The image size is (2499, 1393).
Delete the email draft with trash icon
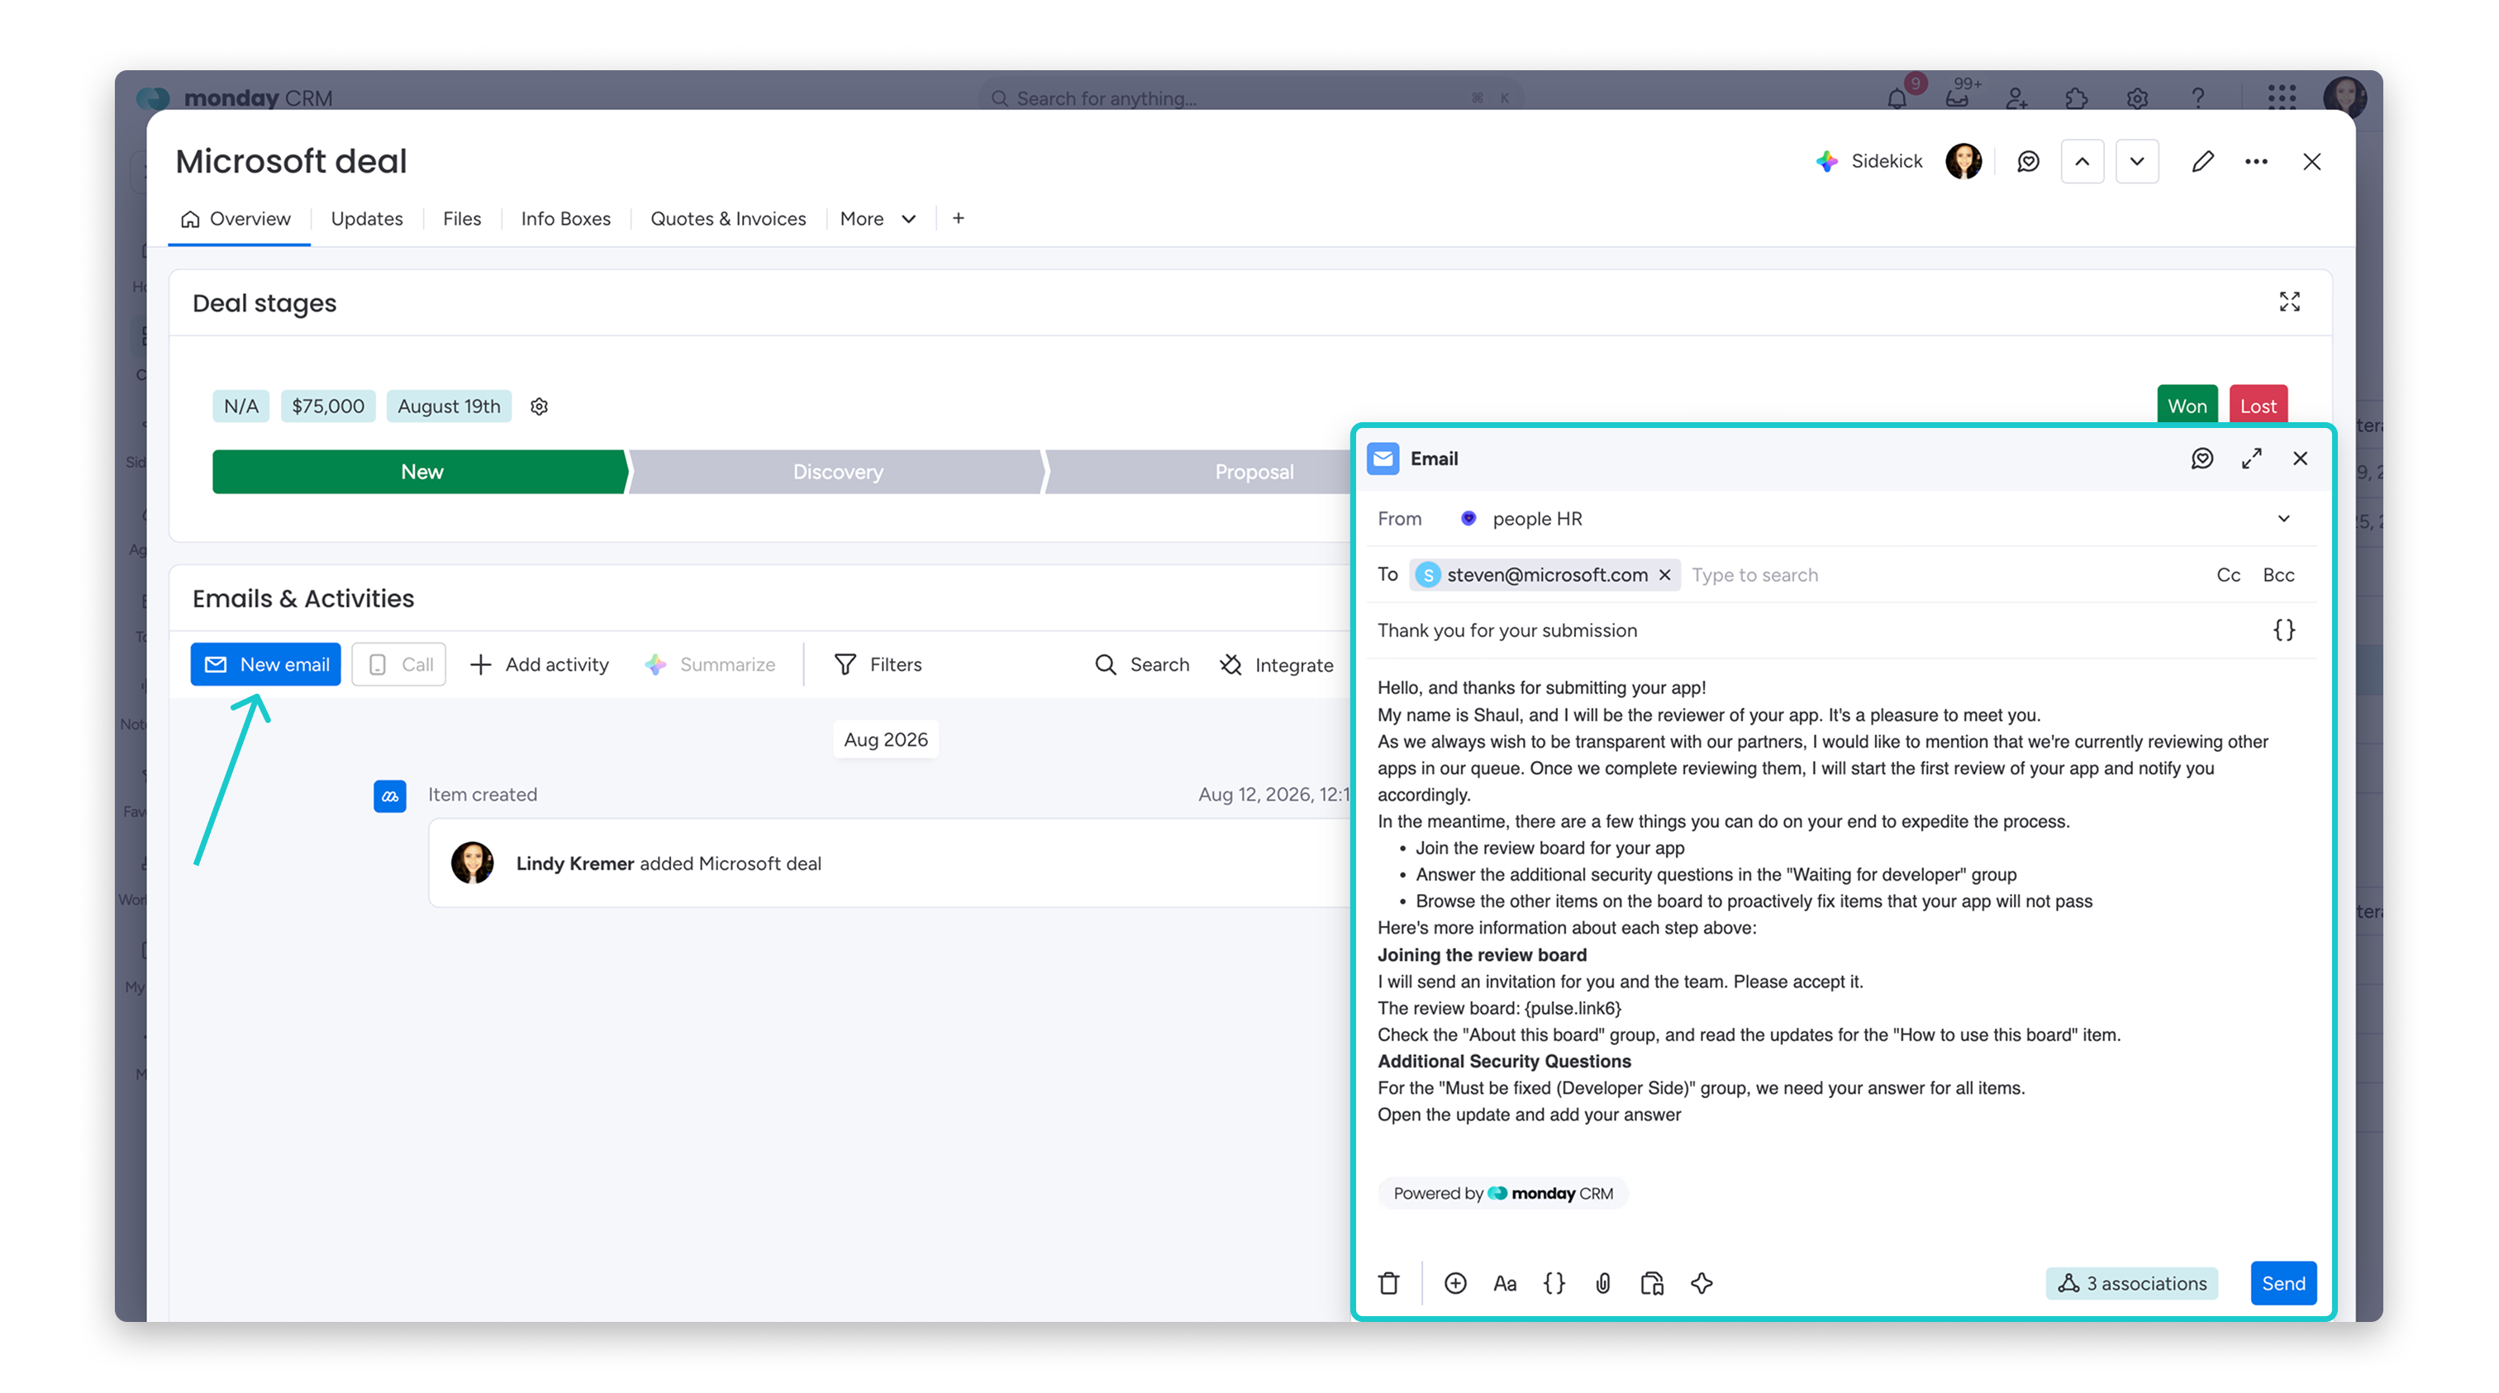[x=1388, y=1283]
